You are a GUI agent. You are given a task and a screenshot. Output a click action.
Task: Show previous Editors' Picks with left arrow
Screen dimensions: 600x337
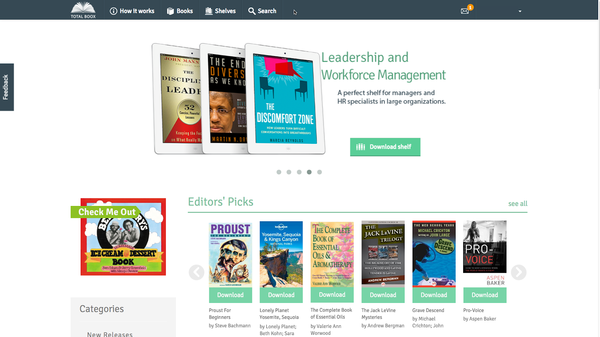[196, 272]
